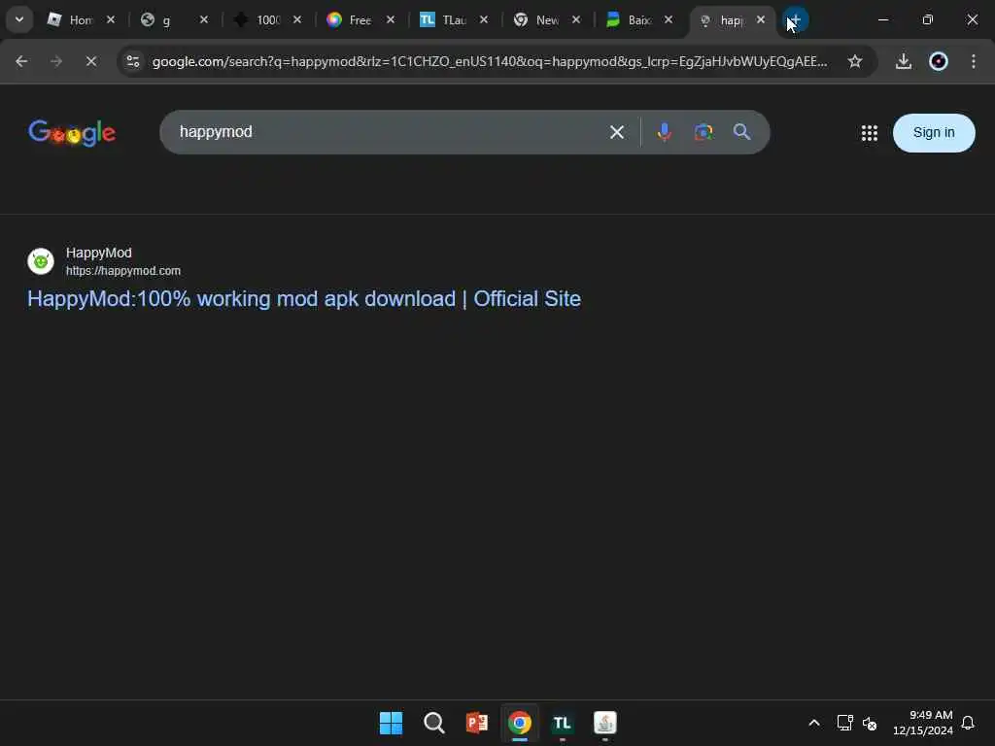Open the notifications bell icon
The width and height of the screenshot is (995, 746).
(x=968, y=723)
